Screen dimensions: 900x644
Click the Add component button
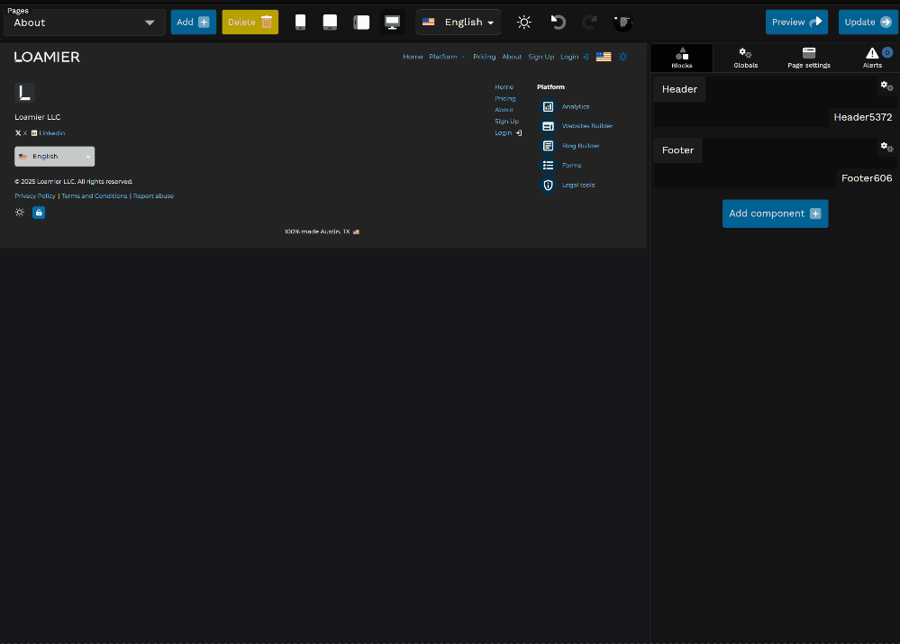point(775,213)
